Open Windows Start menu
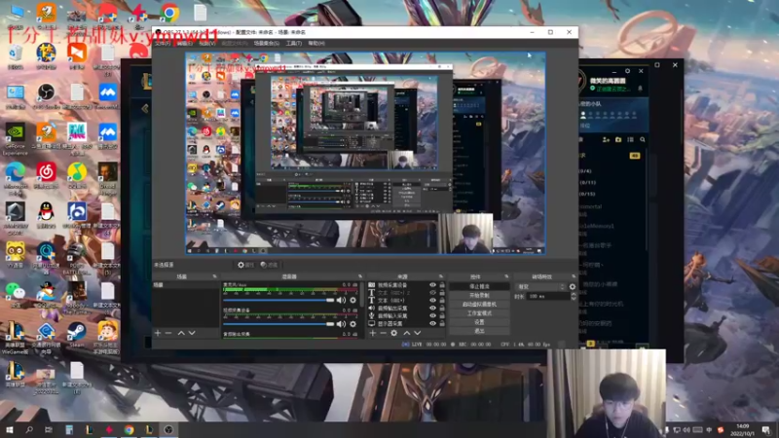 pos(9,429)
